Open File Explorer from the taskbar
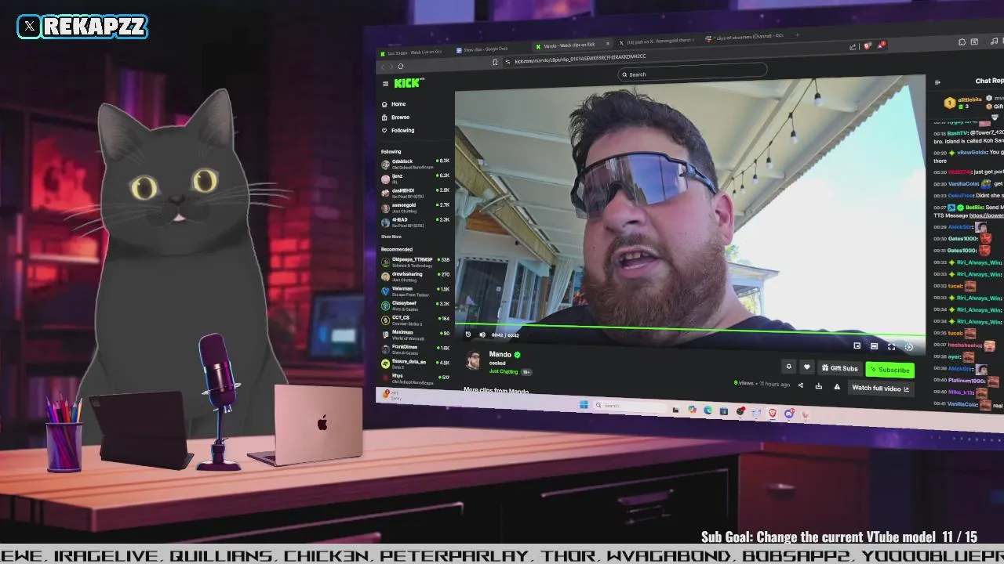The height and width of the screenshot is (564, 1004). tap(675, 409)
